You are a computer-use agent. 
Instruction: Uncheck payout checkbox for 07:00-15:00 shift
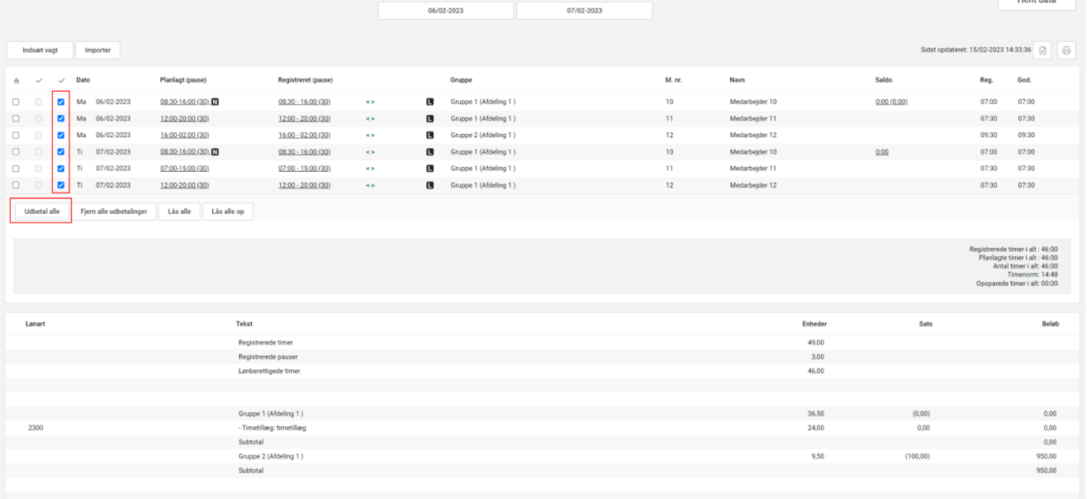[61, 169]
